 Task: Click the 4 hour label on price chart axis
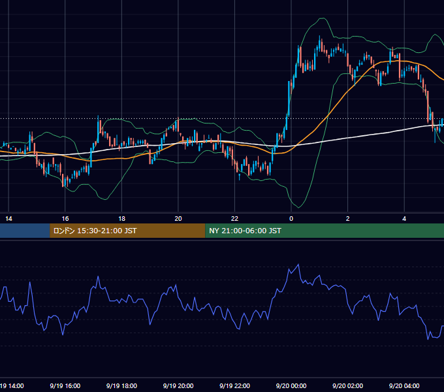point(404,219)
